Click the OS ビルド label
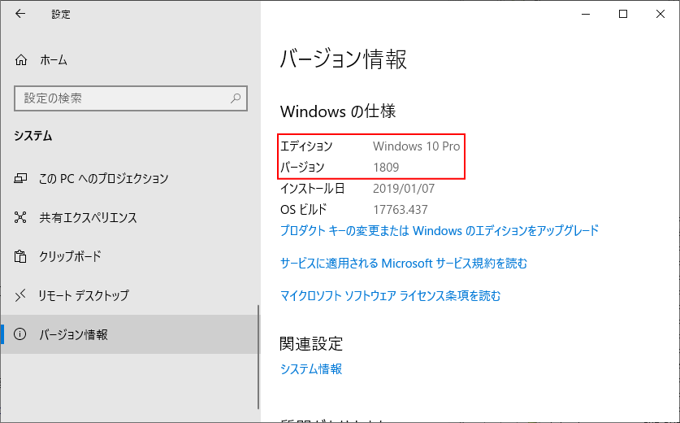 (304, 210)
